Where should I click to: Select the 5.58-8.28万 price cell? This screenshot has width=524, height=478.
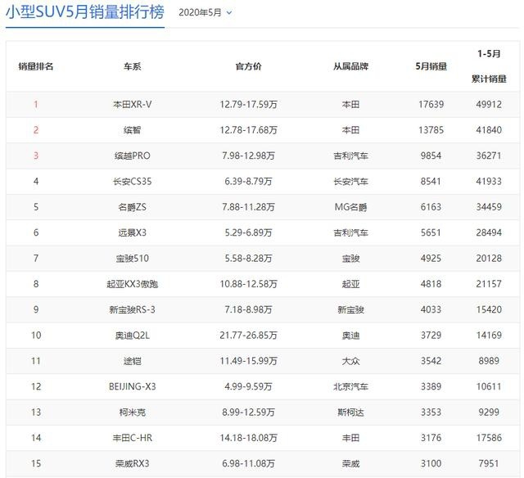[x=248, y=258]
